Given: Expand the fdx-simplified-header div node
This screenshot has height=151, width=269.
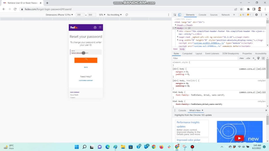Looking at the screenshot, I should (x=178, y=31).
